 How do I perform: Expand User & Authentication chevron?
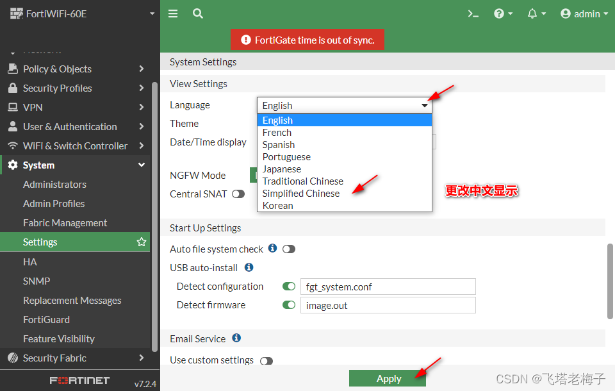(x=142, y=126)
